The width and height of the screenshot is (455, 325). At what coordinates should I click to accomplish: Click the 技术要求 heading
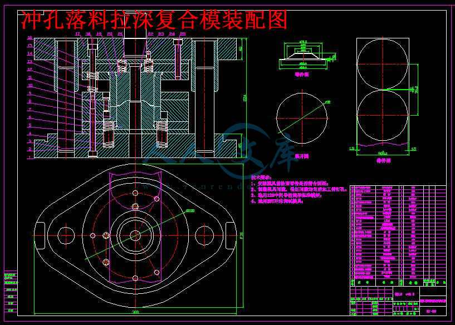261,177
